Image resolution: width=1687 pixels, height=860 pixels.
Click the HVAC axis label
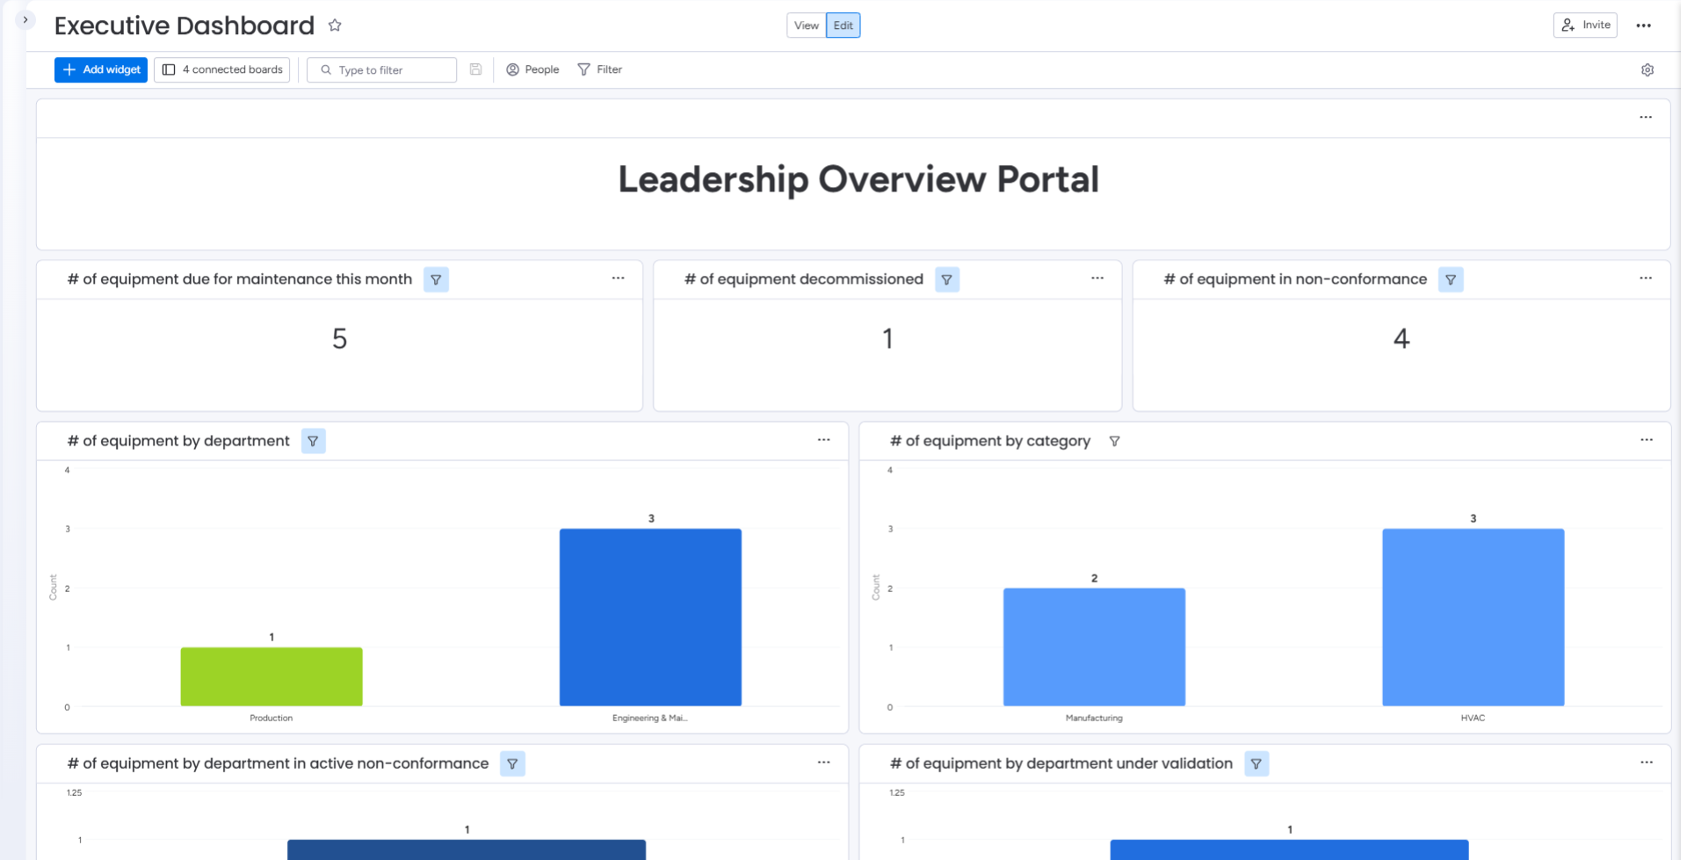(x=1473, y=718)
